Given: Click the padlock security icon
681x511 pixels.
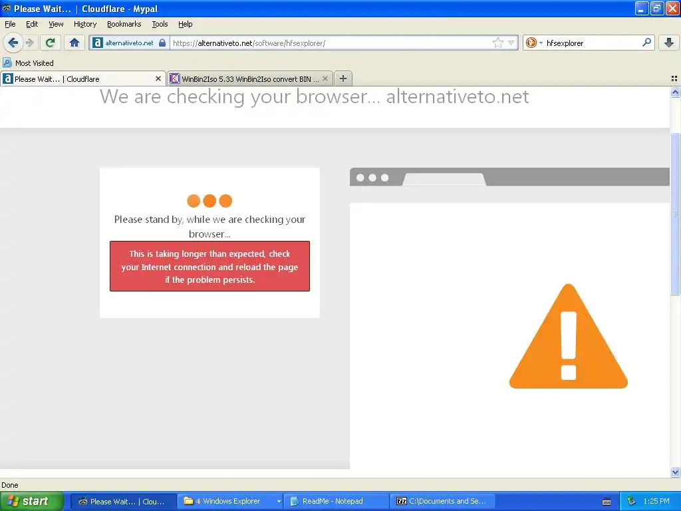Looking at the screenshot, I should [x=162, y=43].
